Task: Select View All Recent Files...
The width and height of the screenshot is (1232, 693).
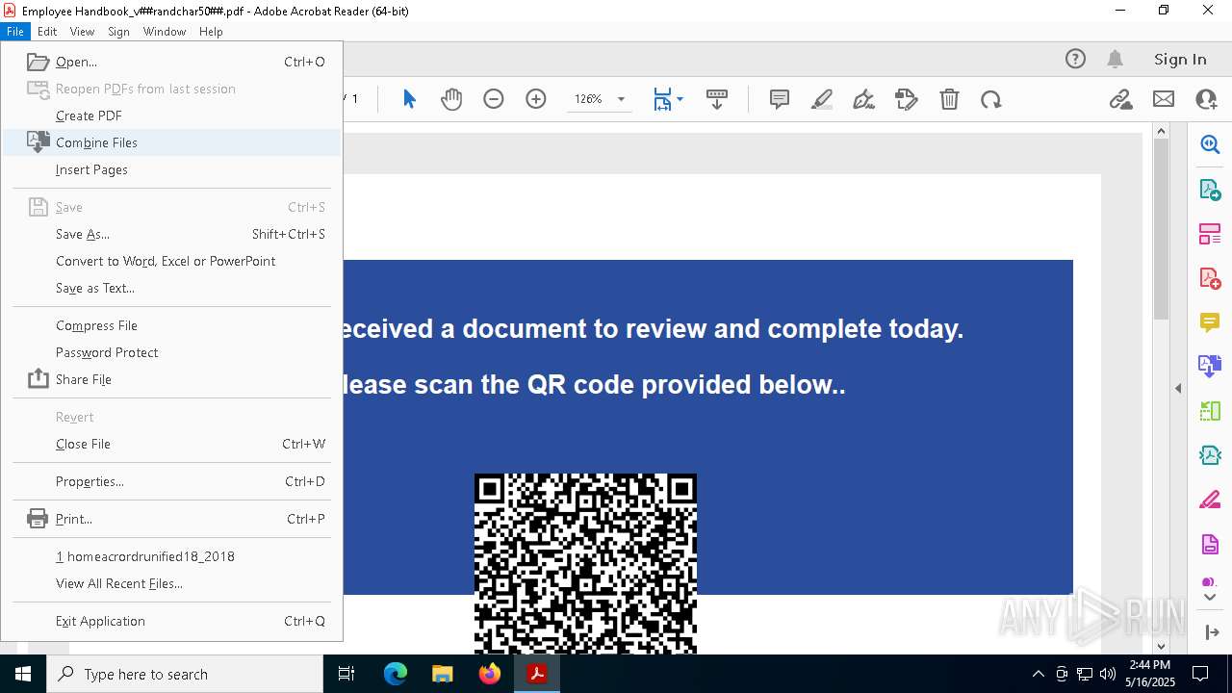Action: point(172,583)
